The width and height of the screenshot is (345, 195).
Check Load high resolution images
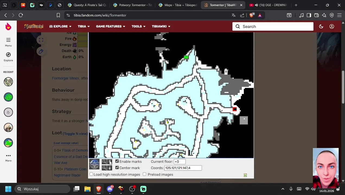coord(91,174)
